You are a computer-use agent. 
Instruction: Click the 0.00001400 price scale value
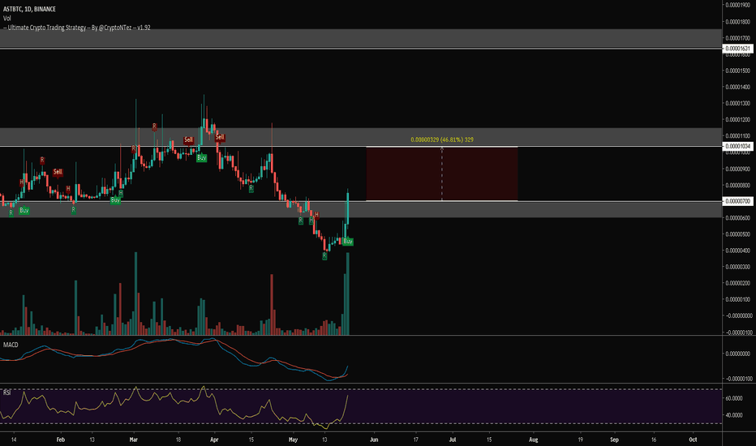[738, 87]
